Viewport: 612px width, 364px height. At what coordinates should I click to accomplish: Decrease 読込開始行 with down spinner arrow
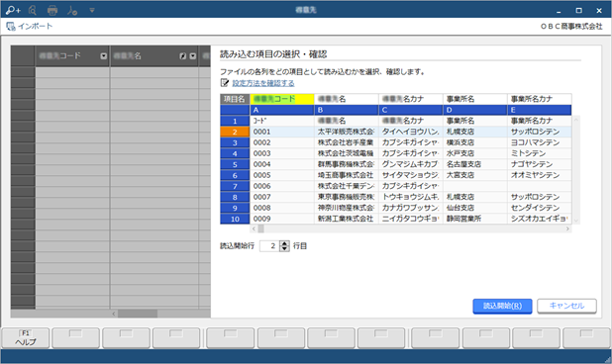tap(285, 248)
